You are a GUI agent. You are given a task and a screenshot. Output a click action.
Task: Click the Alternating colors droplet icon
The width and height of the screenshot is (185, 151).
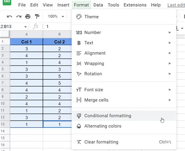79,126
